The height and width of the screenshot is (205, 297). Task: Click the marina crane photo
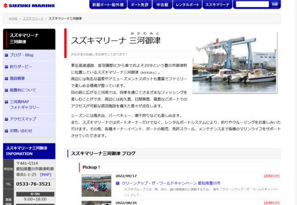tap(235, 62)
